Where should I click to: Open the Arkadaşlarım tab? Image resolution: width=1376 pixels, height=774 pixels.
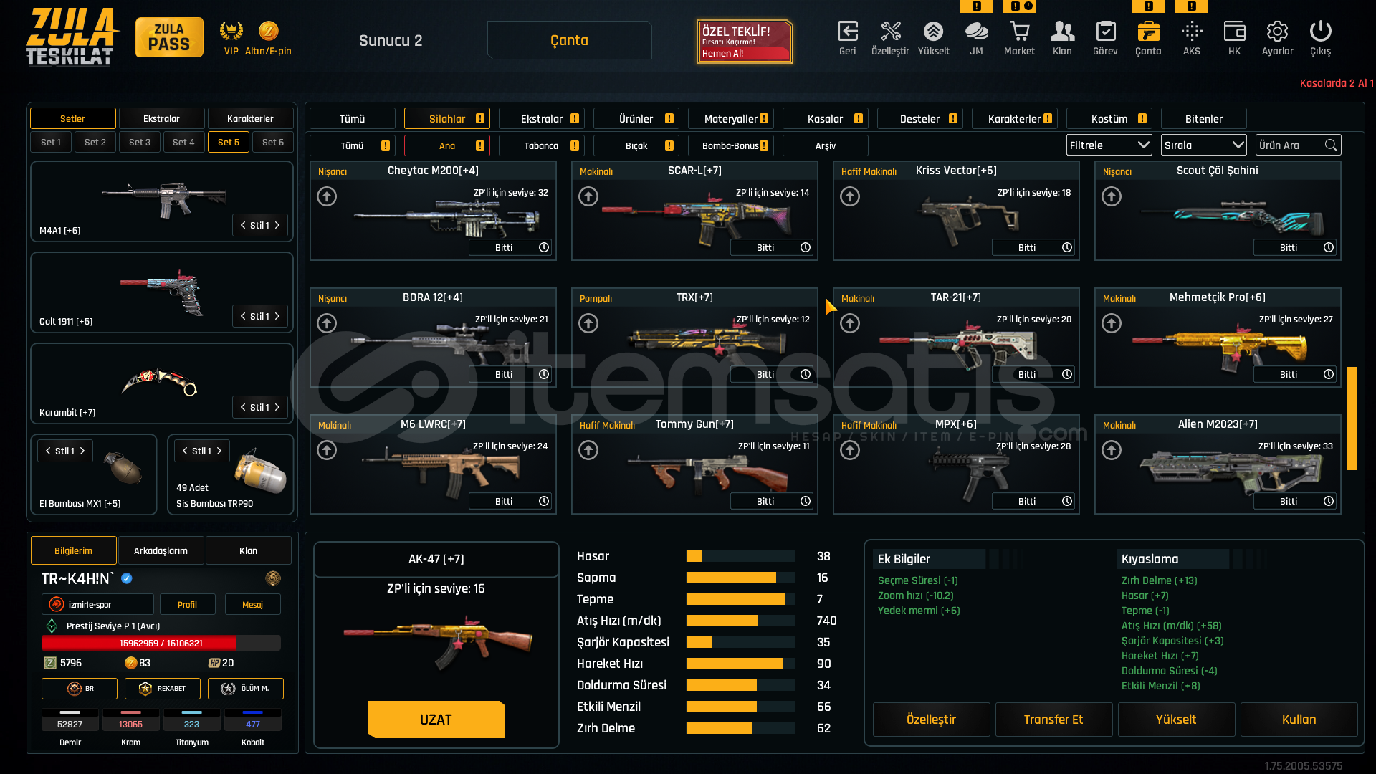tap(161, 550)
